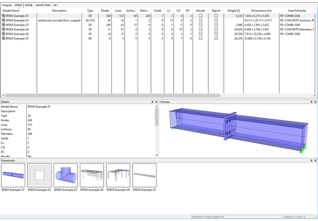The height and width of the screenshot is (221, 318).
Task: Click description 'reinforced concrete floor, support'
Action: coord(59,20)
